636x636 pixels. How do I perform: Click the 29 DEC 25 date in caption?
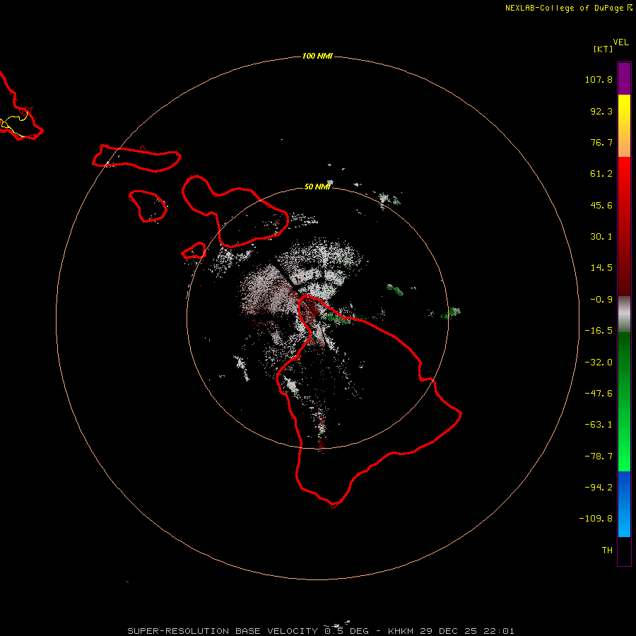[x=450, y=631]
